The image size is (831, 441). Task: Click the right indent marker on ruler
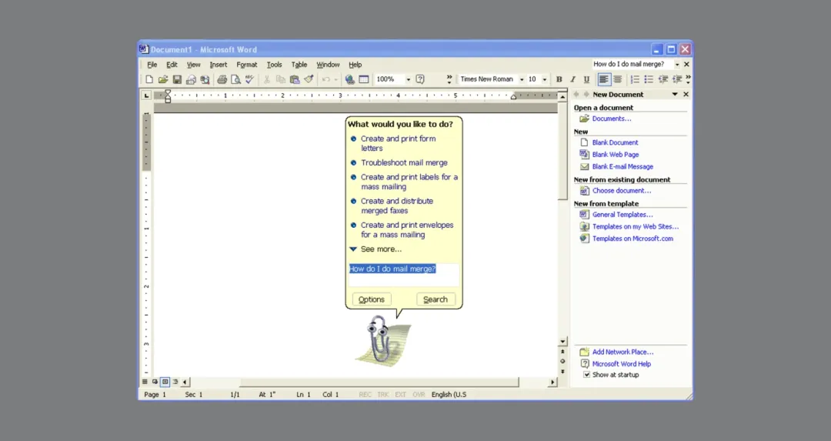[513, 97]
